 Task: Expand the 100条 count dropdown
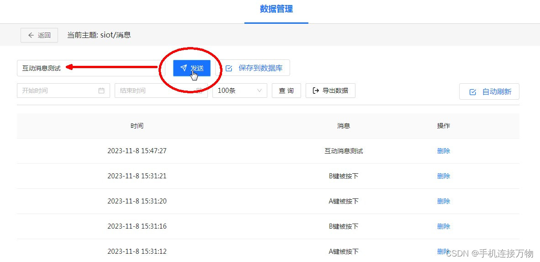click(x=240, y=91)
